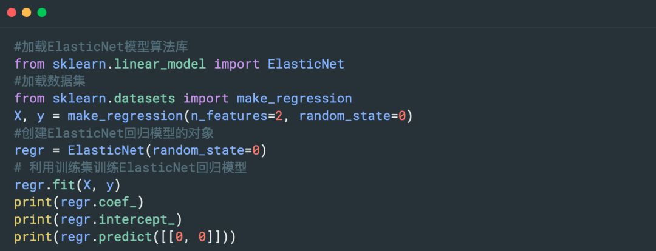This screenshot has height=251, width=656.
Task: Place cursor on sklearn.linear_model import line
Action: pos(129,64)
